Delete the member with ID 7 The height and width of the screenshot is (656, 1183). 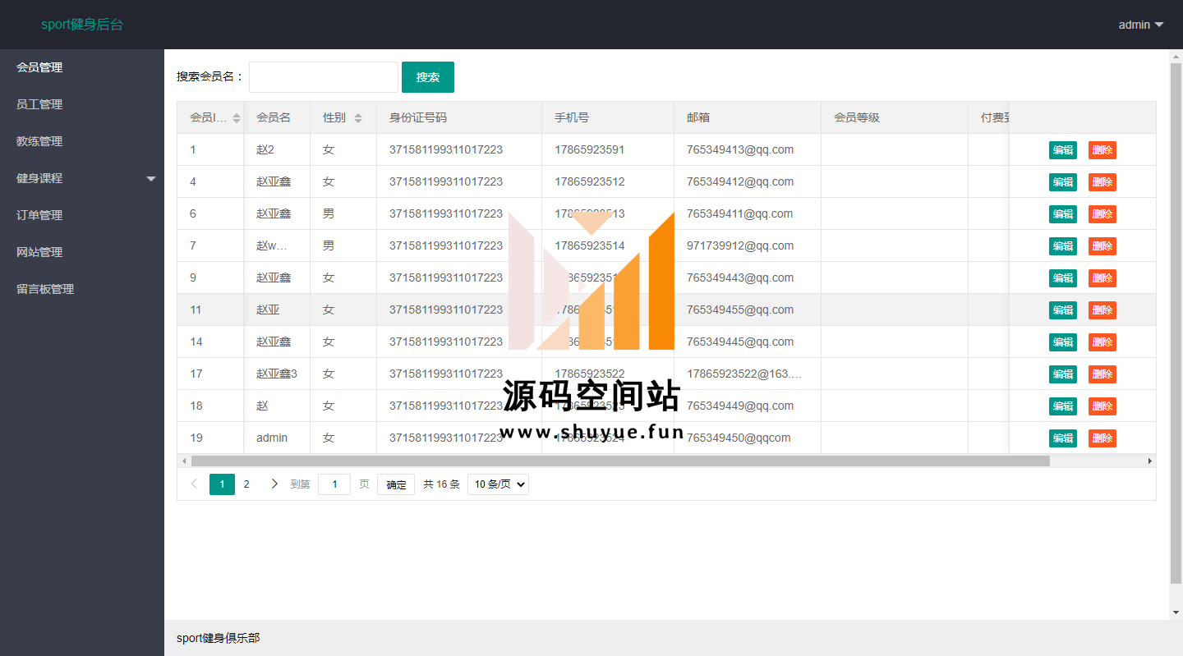click(x=1102, y=246)
